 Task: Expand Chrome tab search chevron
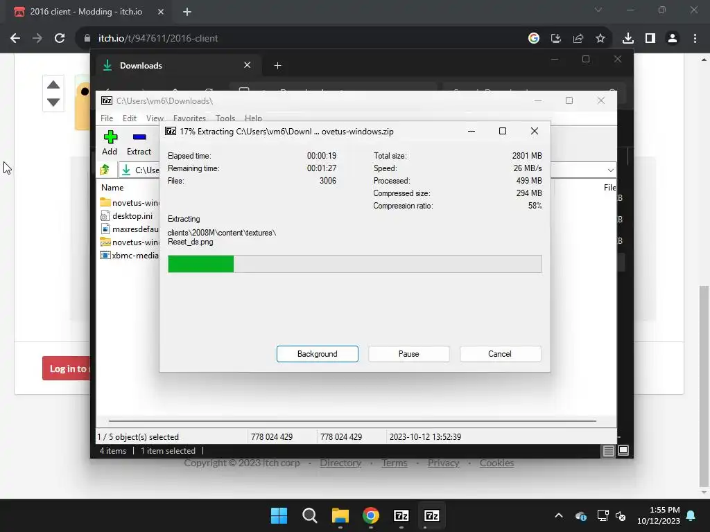point(598,10)
